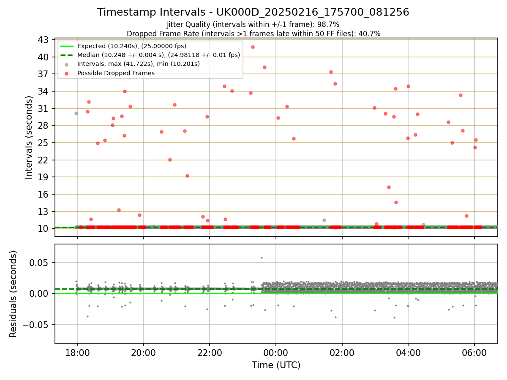Screen dimensions: 507x380
Task: Click the lone residual outlier above 0.05
Action: point(262,258)
